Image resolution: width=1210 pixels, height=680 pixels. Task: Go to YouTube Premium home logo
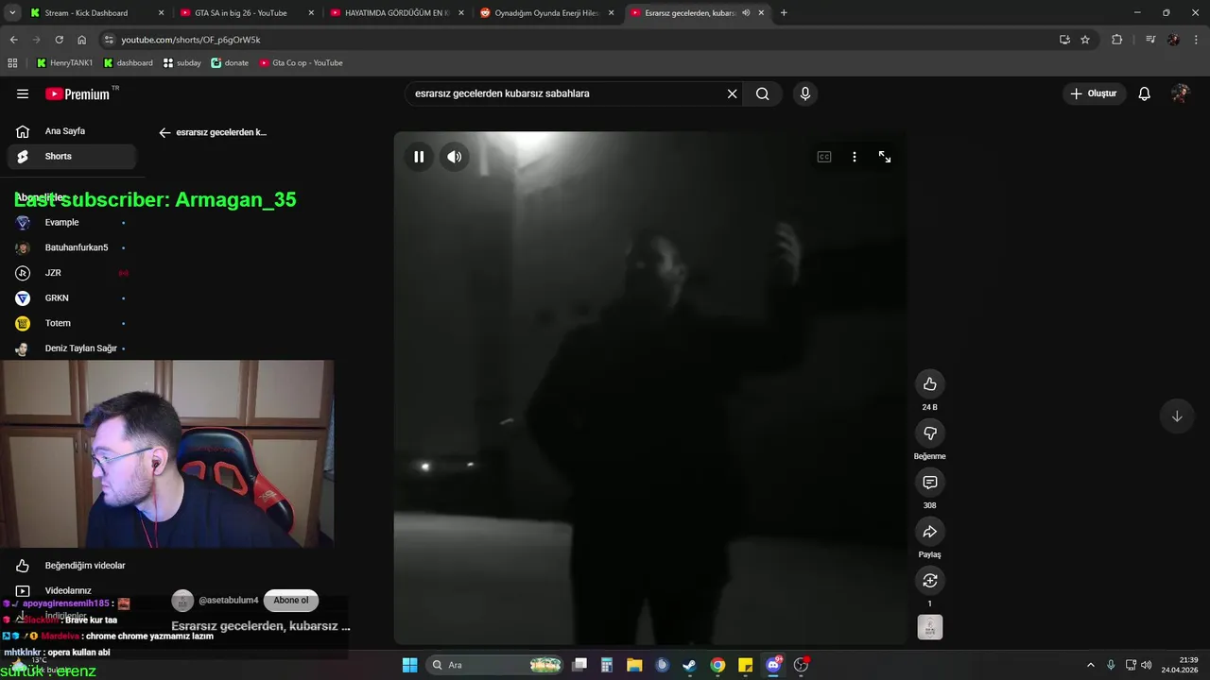[x=78, y=93]
